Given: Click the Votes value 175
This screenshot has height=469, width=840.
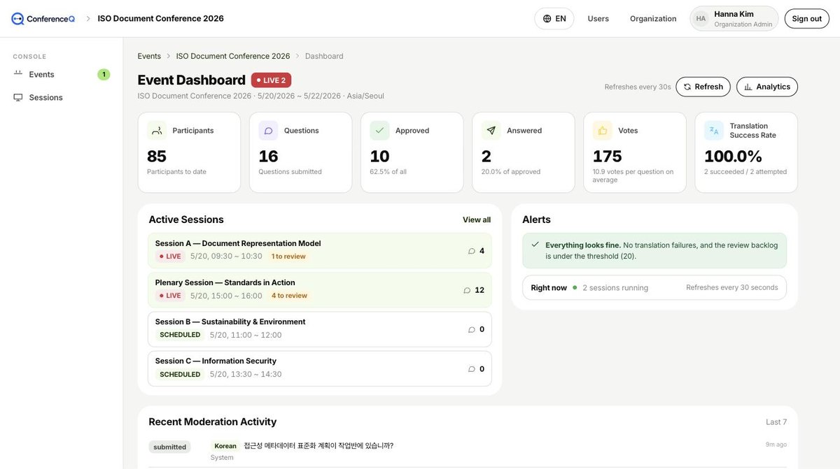Looking at the screenshot, I should click(608, 156).
